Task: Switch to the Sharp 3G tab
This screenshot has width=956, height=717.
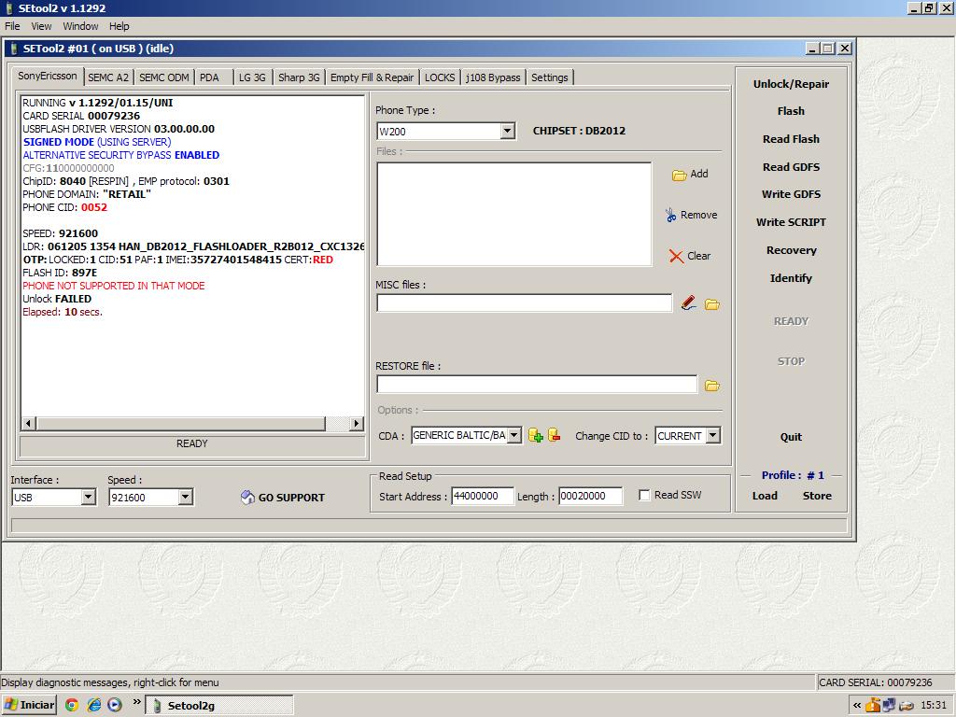Action: point(299,77)
